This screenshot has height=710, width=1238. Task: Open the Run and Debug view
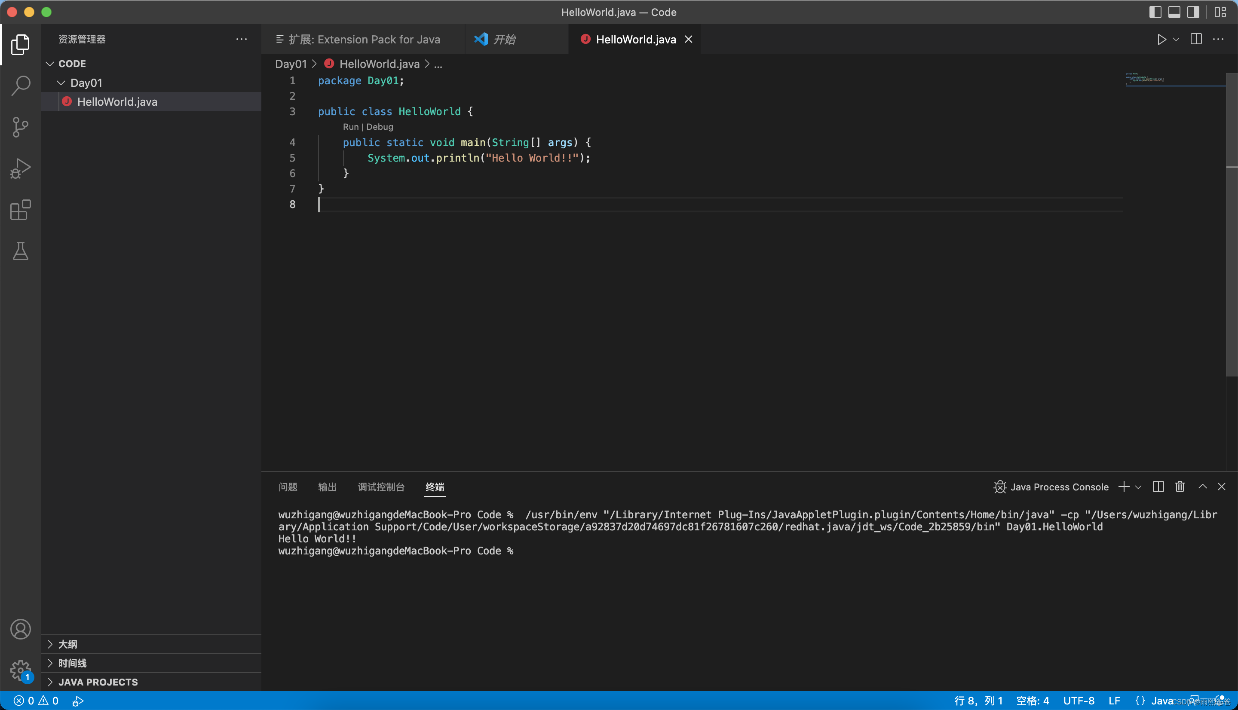click(x=21, y=169)
